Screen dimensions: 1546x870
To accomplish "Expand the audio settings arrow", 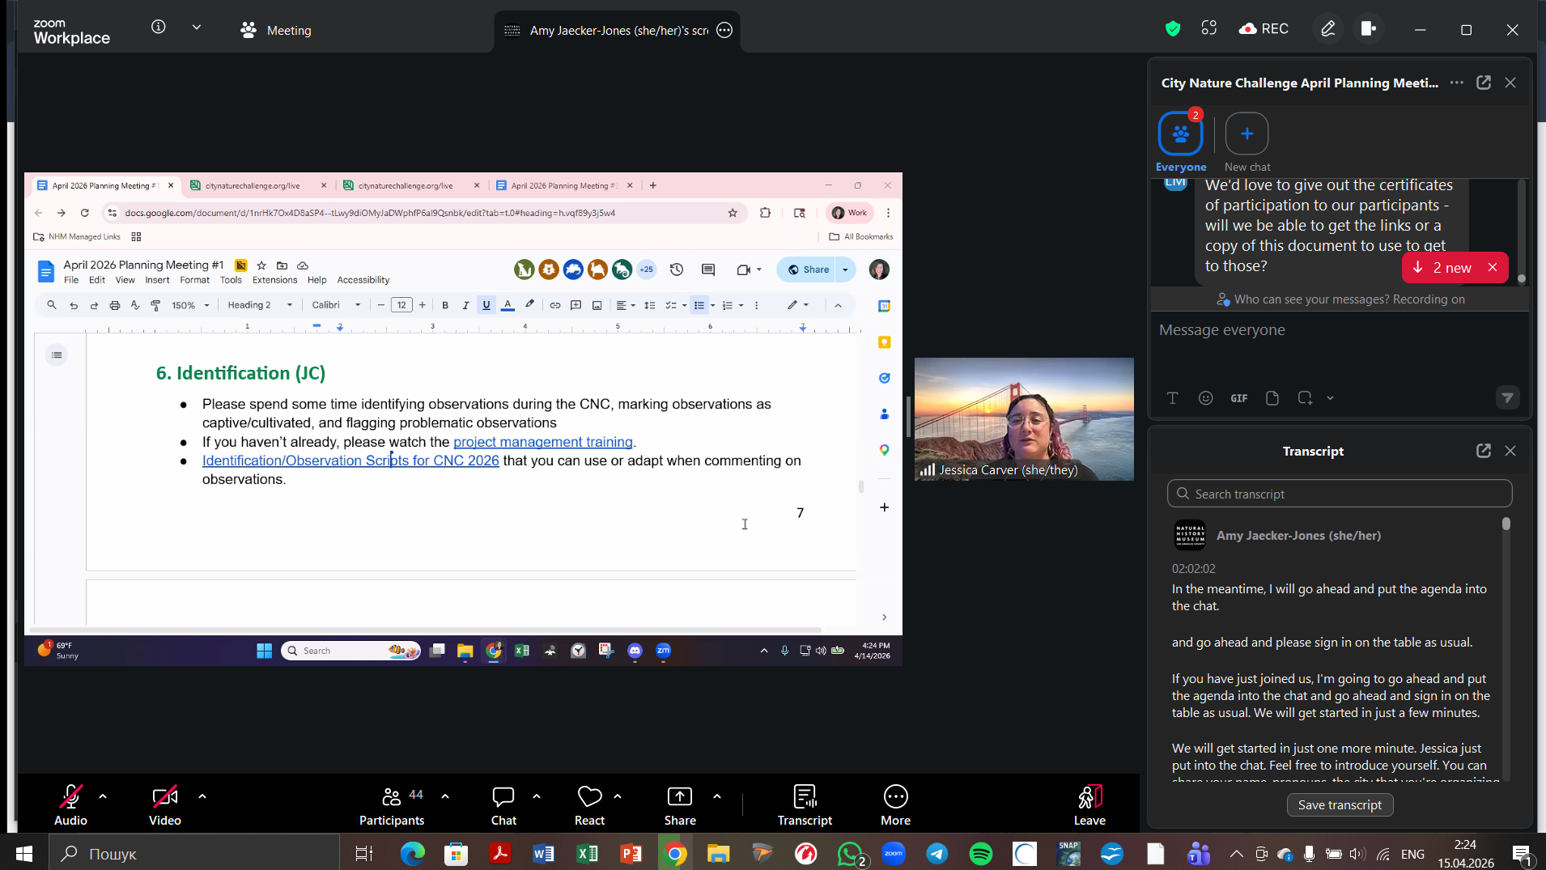I will click(103, 796).
